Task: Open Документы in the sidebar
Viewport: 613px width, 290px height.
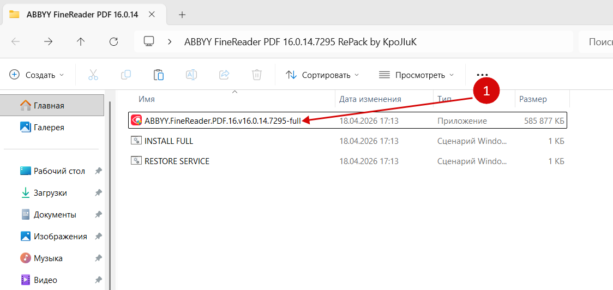Action: pos(47,215)
